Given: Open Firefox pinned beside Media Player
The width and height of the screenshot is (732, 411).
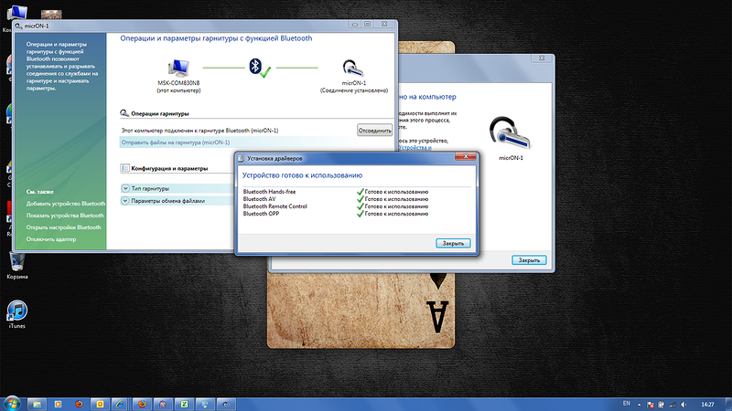Looking at the screenshot, I should point(79,404).
